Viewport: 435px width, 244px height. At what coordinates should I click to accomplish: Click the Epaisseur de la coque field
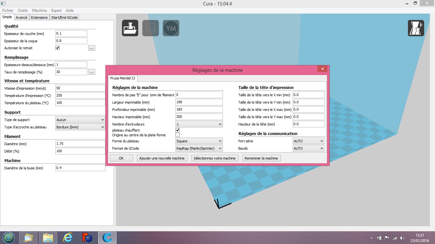(71, 41)
